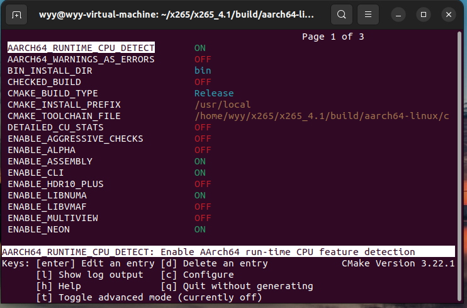This screenshot has width=467, height=308.
Task: Toggle the AARCH64_RUNTIME_CPU_DETECT ON value
Action: (x=200, y=48)
